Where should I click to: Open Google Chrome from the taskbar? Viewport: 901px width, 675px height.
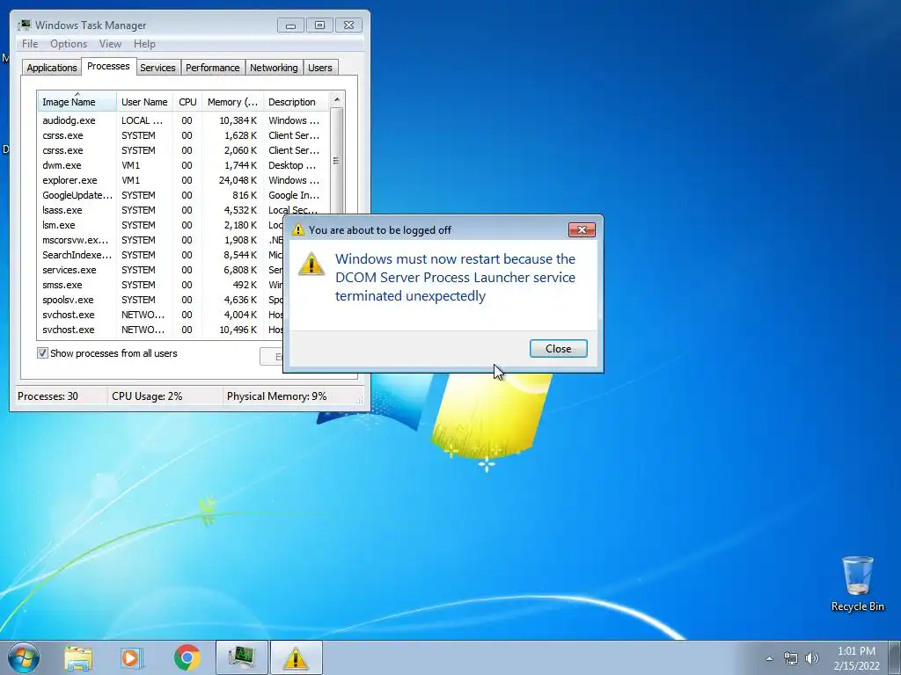[187, 657]
